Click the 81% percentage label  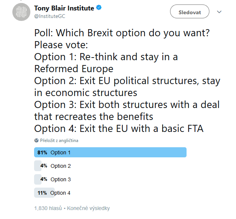42,152
